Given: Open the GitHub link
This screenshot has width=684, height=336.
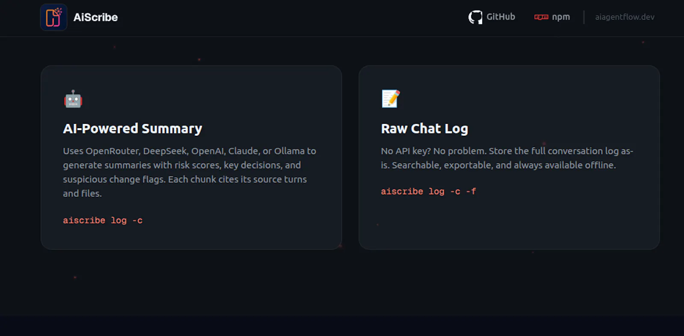Looking at the screenshot, I should 492,17.
